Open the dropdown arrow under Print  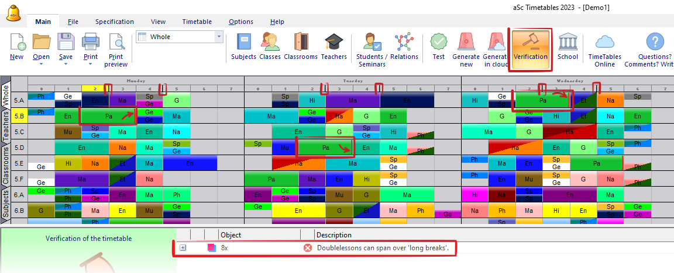(x=91, y=64)
